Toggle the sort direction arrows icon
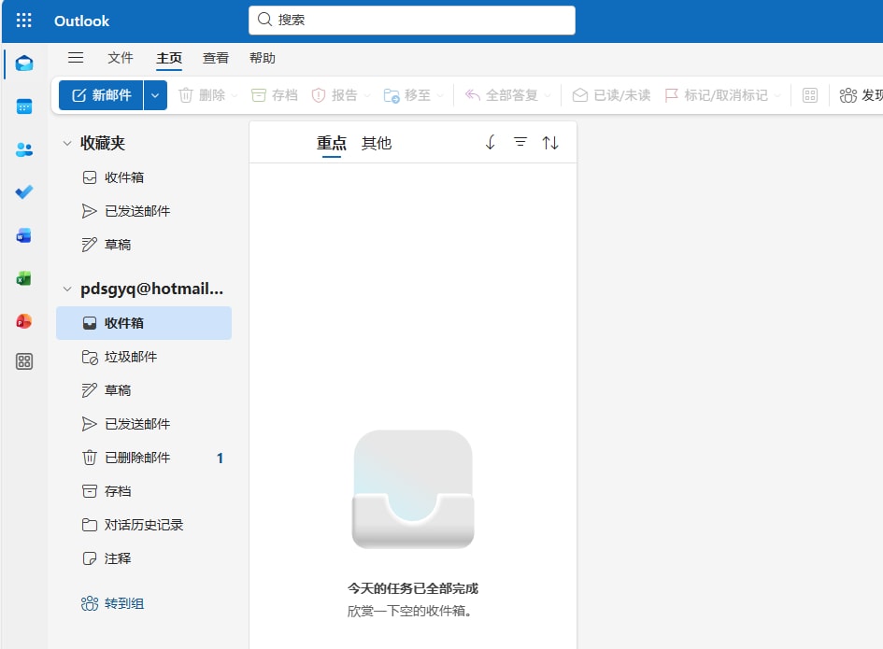 pyautogui.click(x=550, y=143)
